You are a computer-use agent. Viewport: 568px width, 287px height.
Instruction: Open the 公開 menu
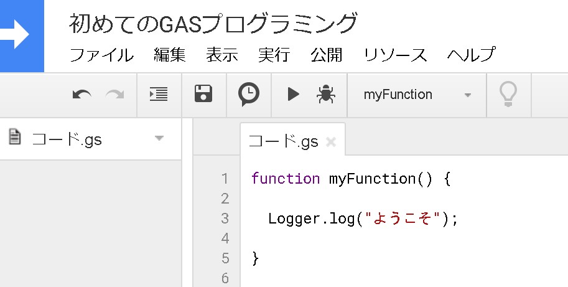(x=326, y=55)
